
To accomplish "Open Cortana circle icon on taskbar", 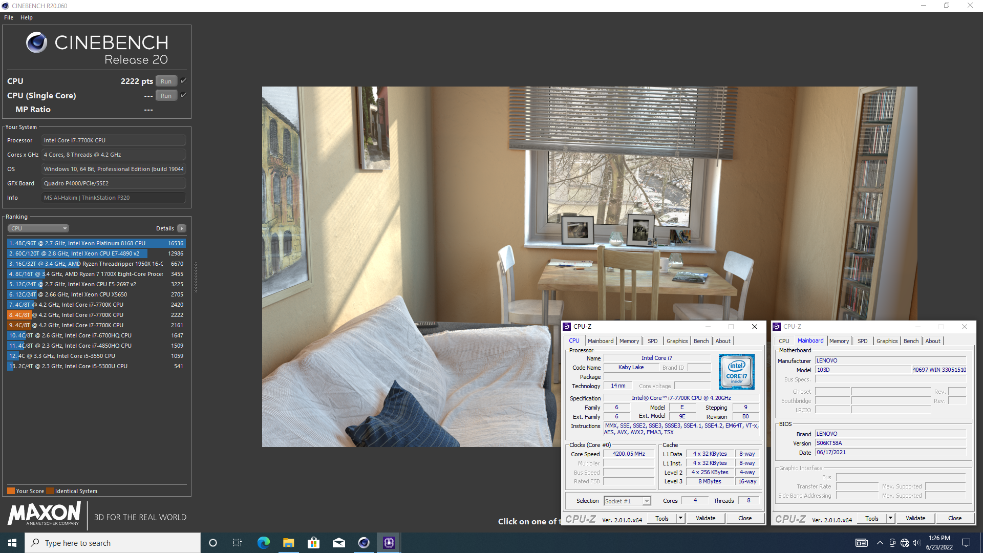I will coord(213,543).
